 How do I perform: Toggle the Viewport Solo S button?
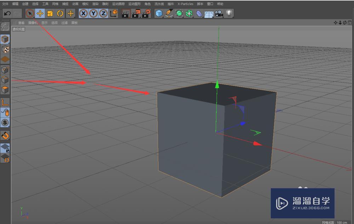click(5, 122)
